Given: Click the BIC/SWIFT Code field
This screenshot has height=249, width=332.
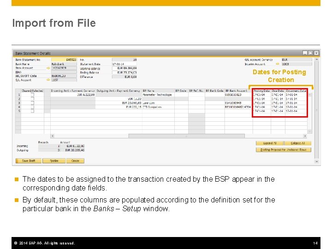Looking at the screenshot, I should [x=64, y=76].
